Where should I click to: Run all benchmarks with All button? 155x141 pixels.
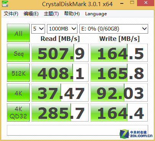pyautogui.click(x=18, y=33)
